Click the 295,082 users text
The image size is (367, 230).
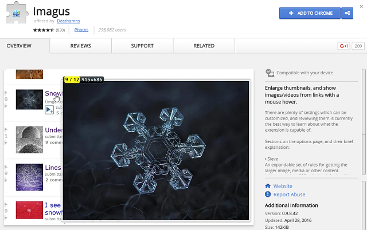click(x=112, y=30)
